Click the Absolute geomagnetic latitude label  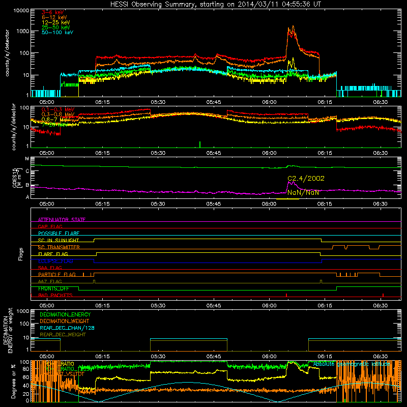[352, 364]
